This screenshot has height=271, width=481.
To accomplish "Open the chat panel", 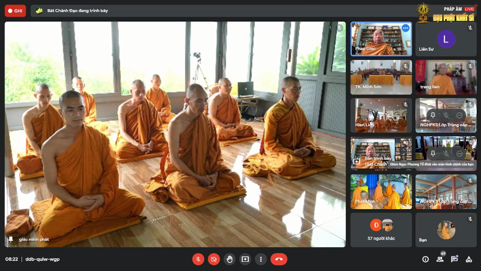I will coord(454,259).
